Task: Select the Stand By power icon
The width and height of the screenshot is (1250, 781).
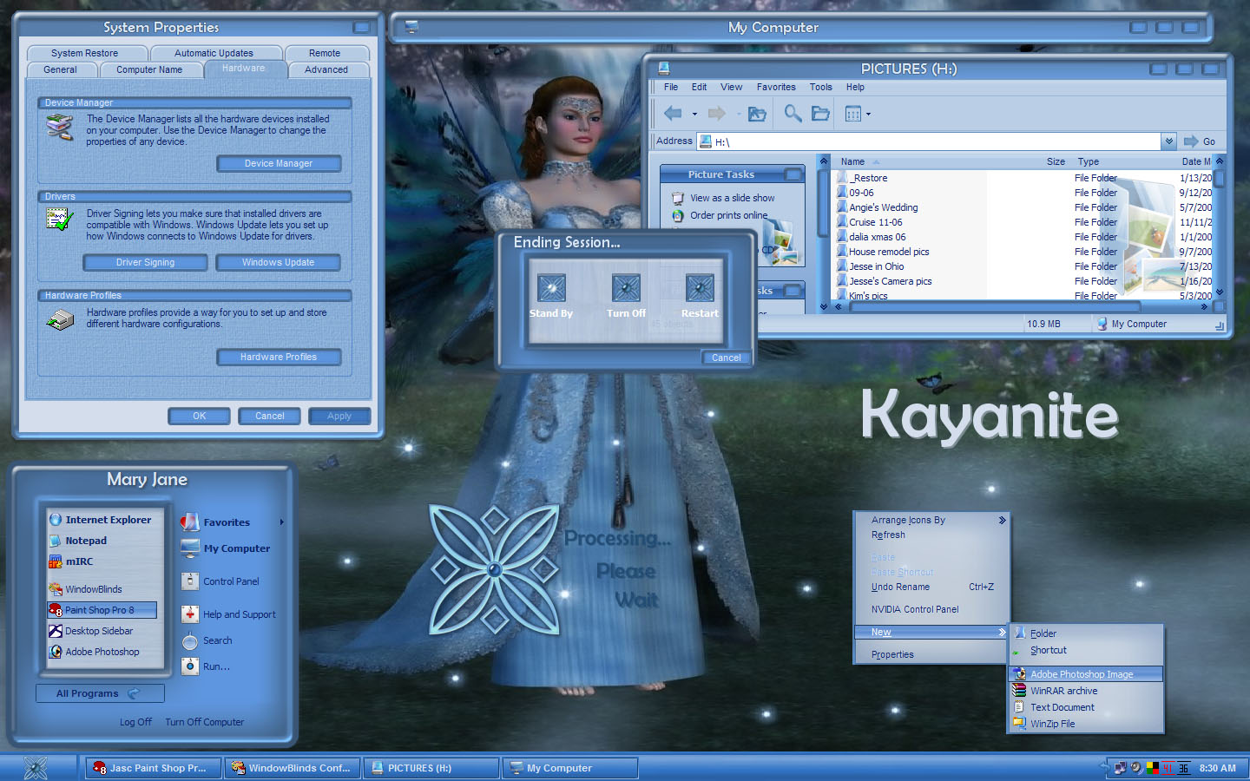Action: coord(551,288)
